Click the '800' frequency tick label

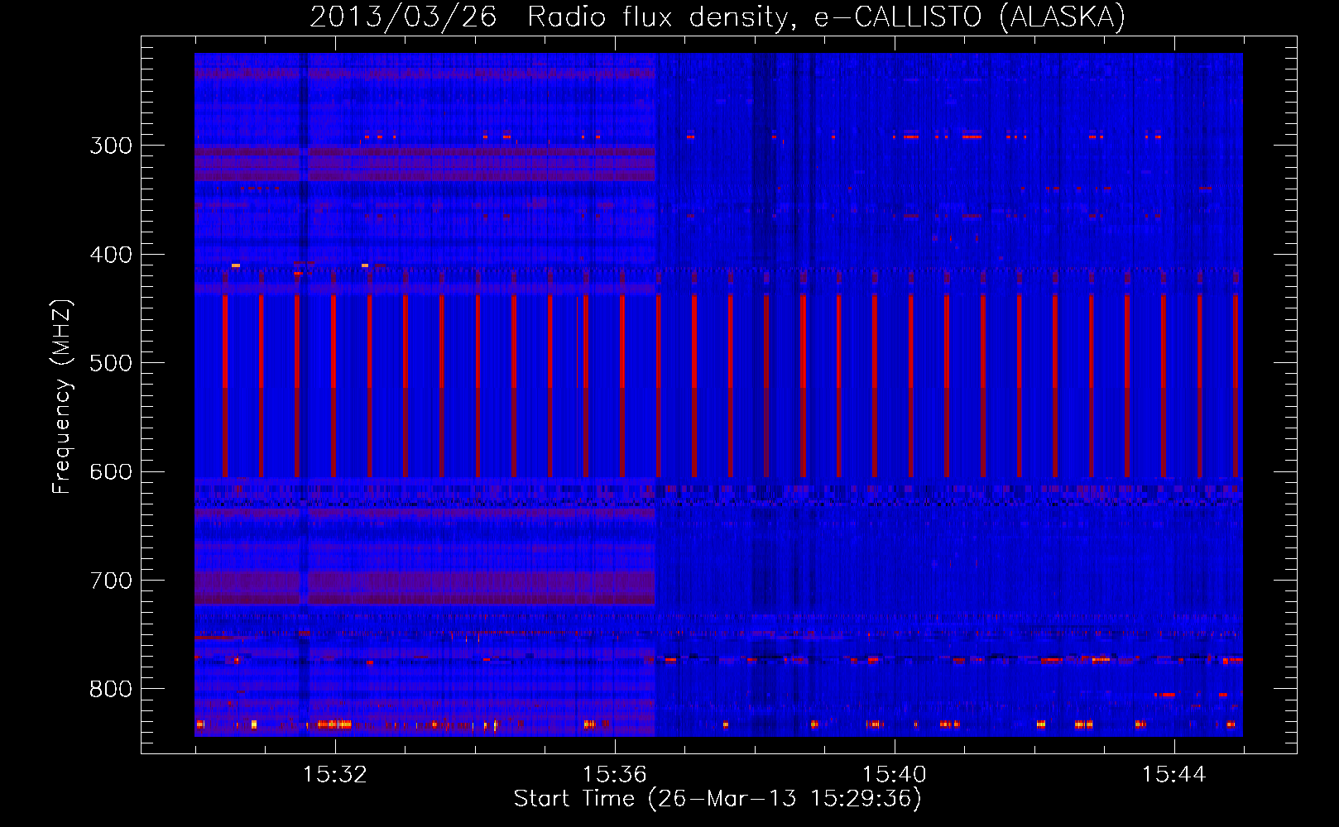coord(111,690)
